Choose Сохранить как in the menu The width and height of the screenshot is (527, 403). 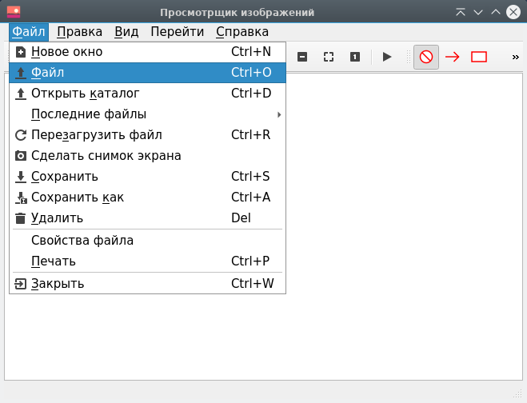click(x=77, y=198)
